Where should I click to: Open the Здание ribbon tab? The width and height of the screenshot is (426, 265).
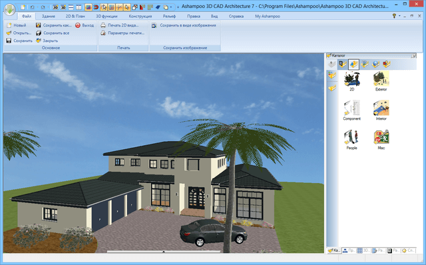49,16
